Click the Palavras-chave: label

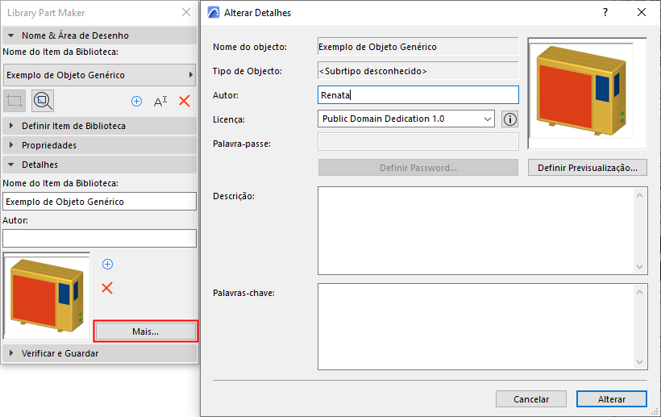click(x=243, y=293)
